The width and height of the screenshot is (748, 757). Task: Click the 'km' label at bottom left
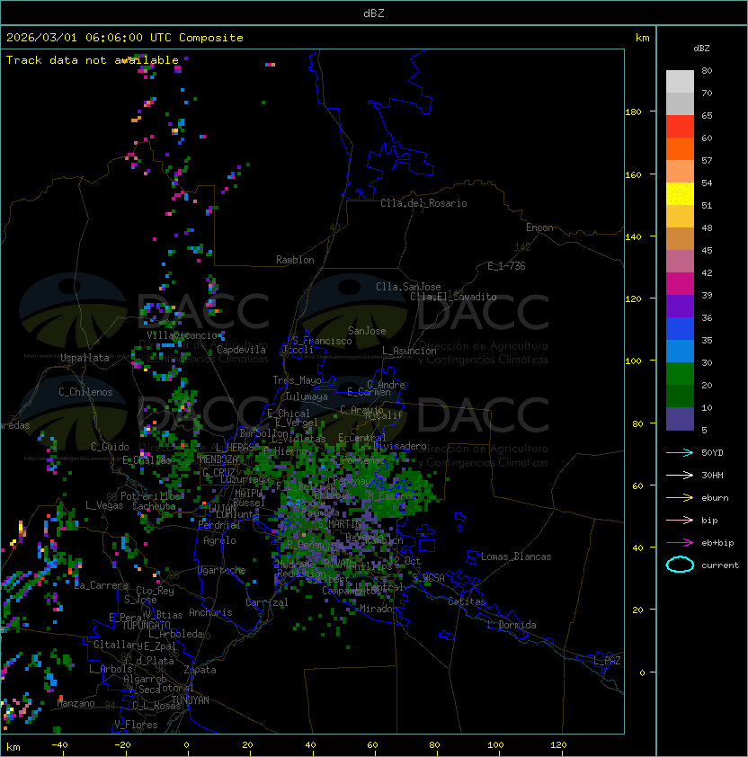coord(13,747)
